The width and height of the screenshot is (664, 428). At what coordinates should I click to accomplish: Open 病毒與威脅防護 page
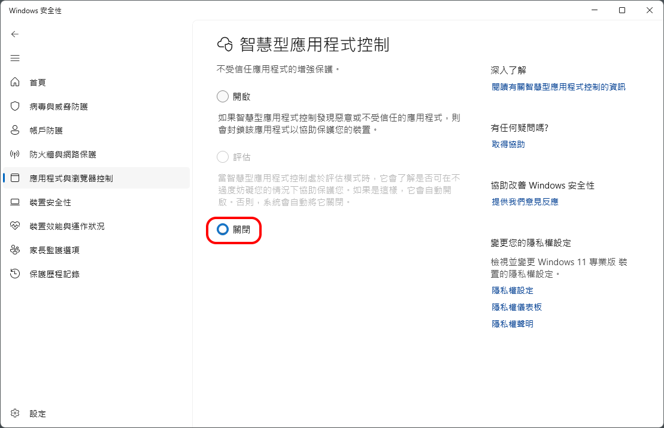(96, 107)
